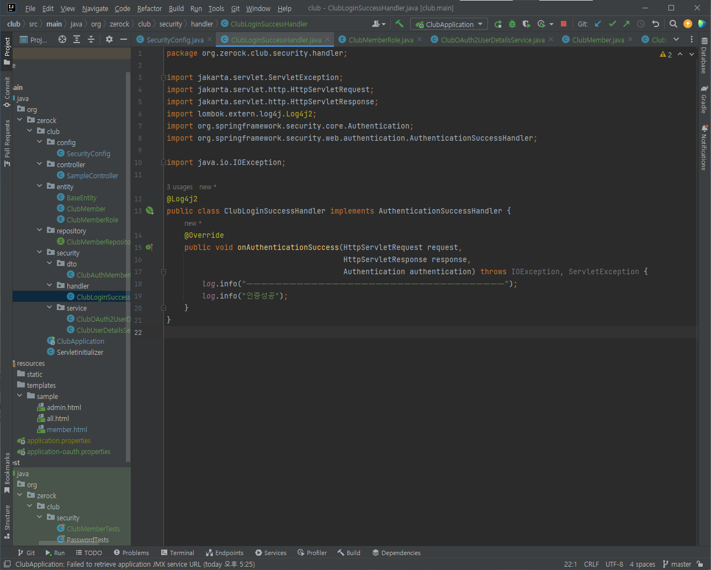Image resolution: width=711 pixels, height=570 pixels.
Task: Toggle the Bookmarks tool window
Action: (7, 472)
